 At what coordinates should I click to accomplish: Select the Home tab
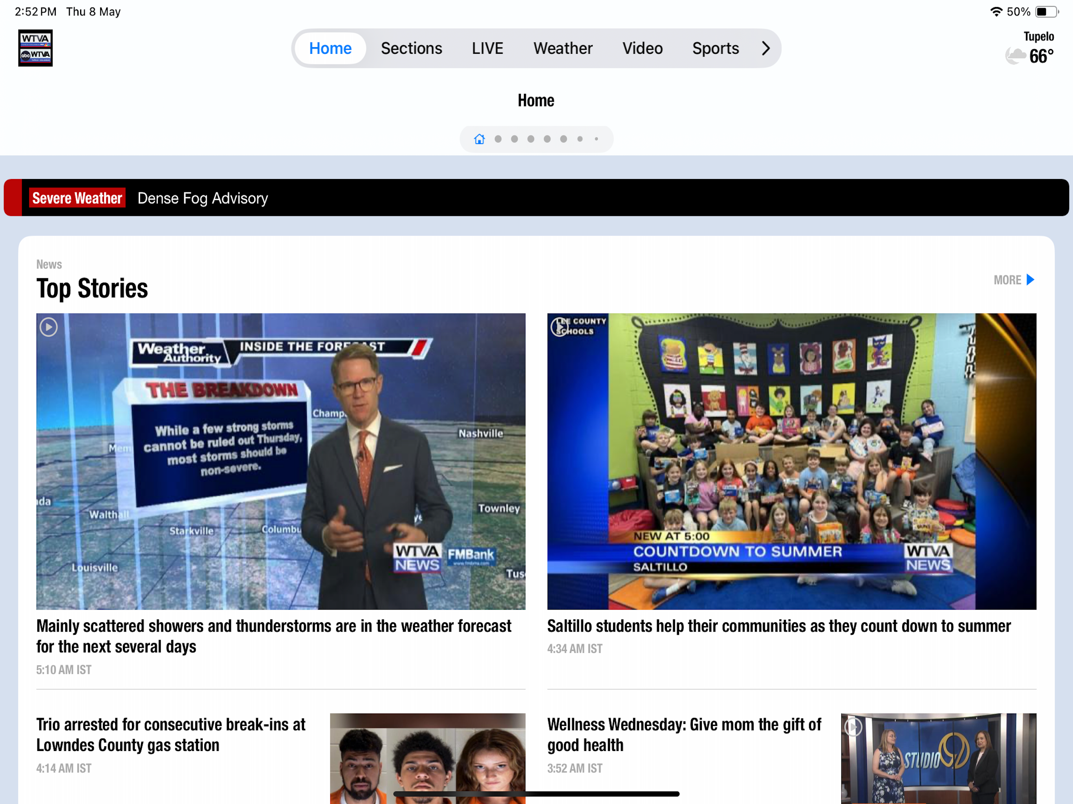pos(330,48)
